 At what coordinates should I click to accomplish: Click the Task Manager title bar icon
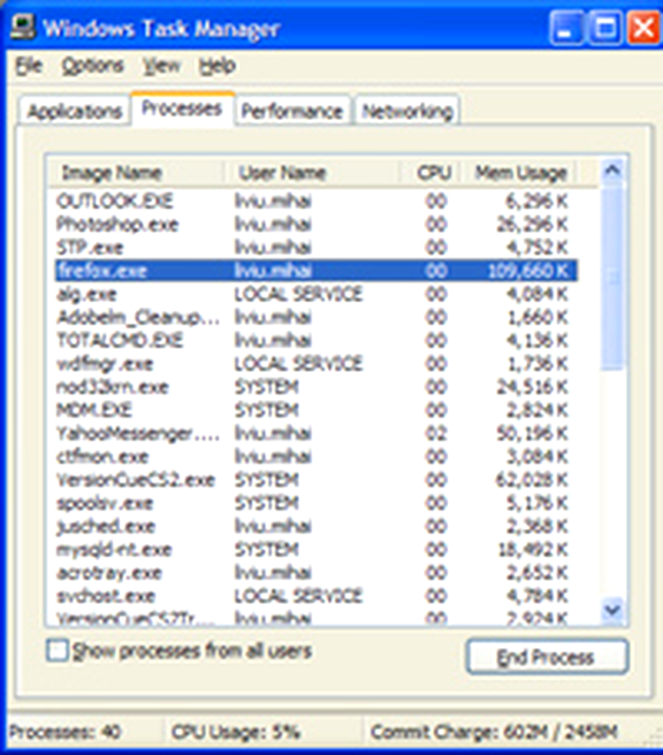[x=23, y=27]
